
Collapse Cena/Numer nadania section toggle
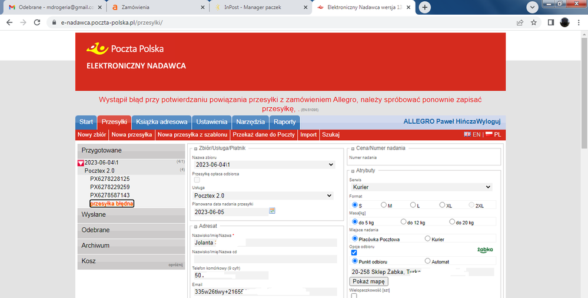click(353, 148)
